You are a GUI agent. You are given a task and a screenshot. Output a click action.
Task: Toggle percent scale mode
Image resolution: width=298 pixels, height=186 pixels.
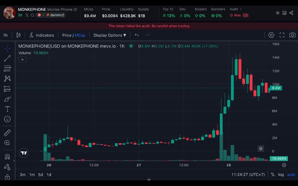[x=273, y=174]
